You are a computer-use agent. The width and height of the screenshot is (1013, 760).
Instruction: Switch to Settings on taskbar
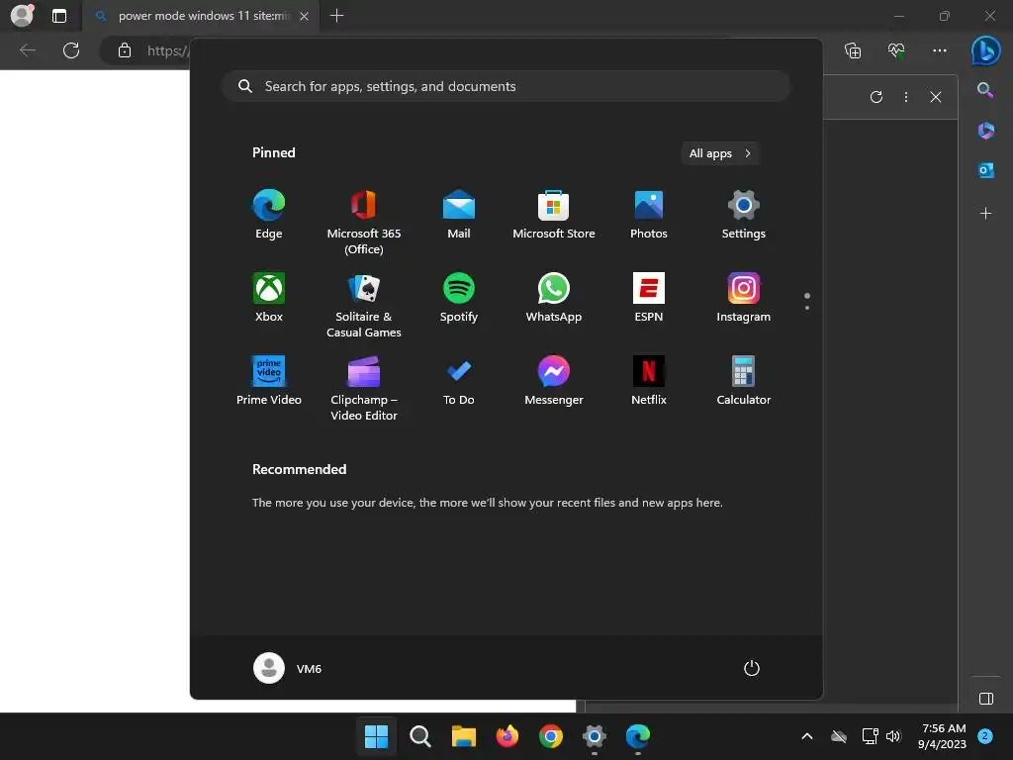click(595, 736)
